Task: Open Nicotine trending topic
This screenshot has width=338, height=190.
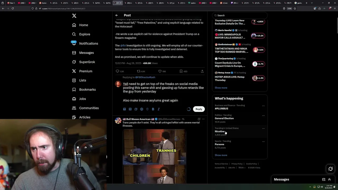Action: 220,131
